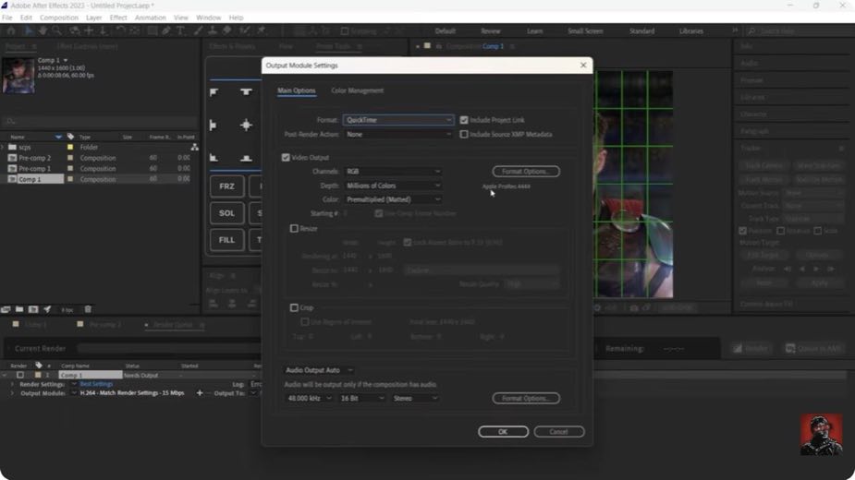Open the Stereo channels dropdown
Screen dimensions: 855x480
pyautogui.click(x=415, y=398)
